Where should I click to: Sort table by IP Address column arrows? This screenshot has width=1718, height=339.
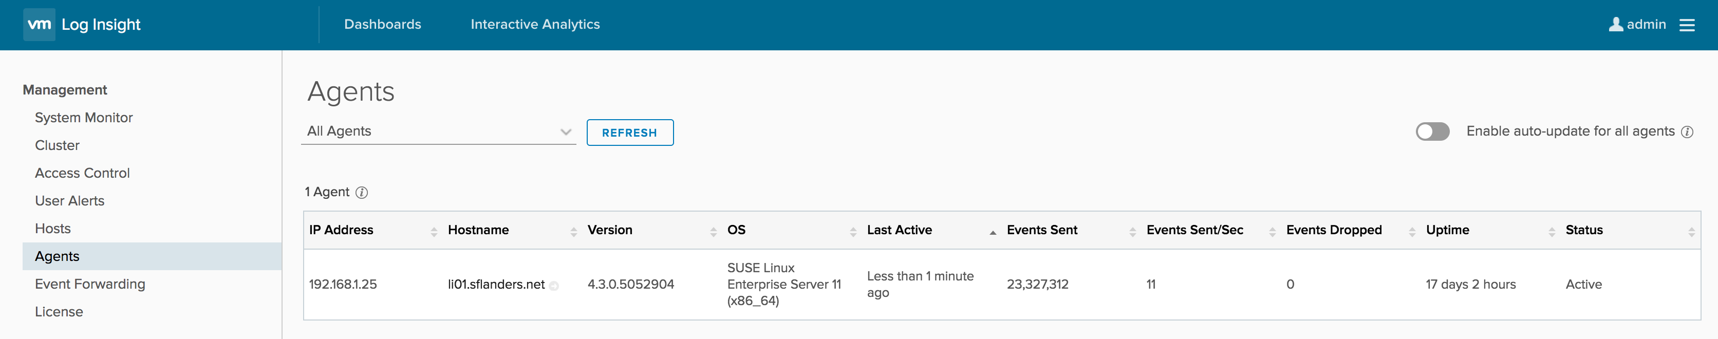[434, 232]
